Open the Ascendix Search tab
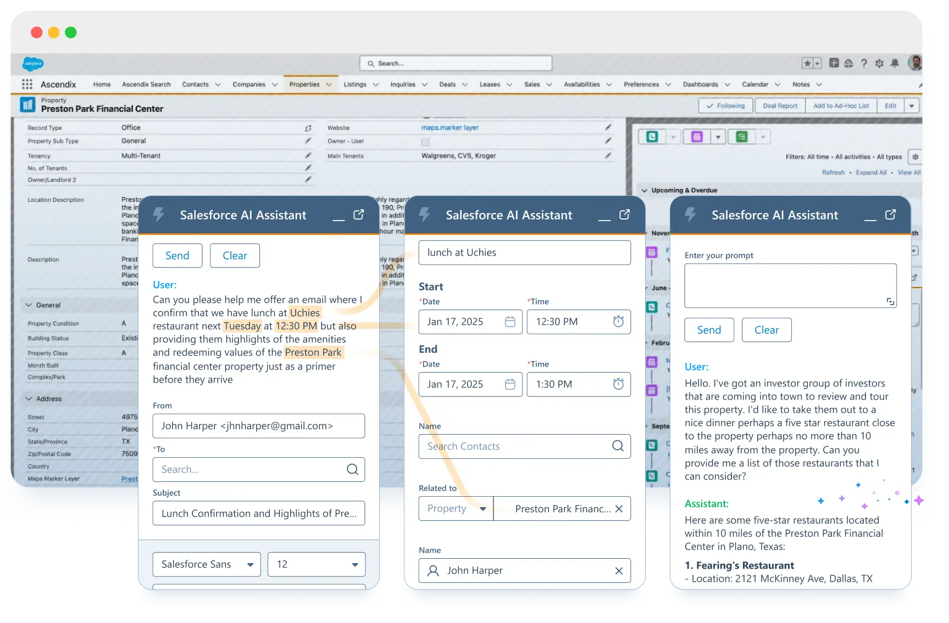This screenshot has height=623, width=949. [x=146, y=85]
